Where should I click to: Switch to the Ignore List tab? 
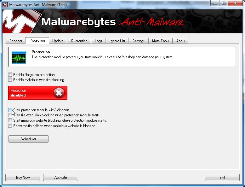pos(117,41)
